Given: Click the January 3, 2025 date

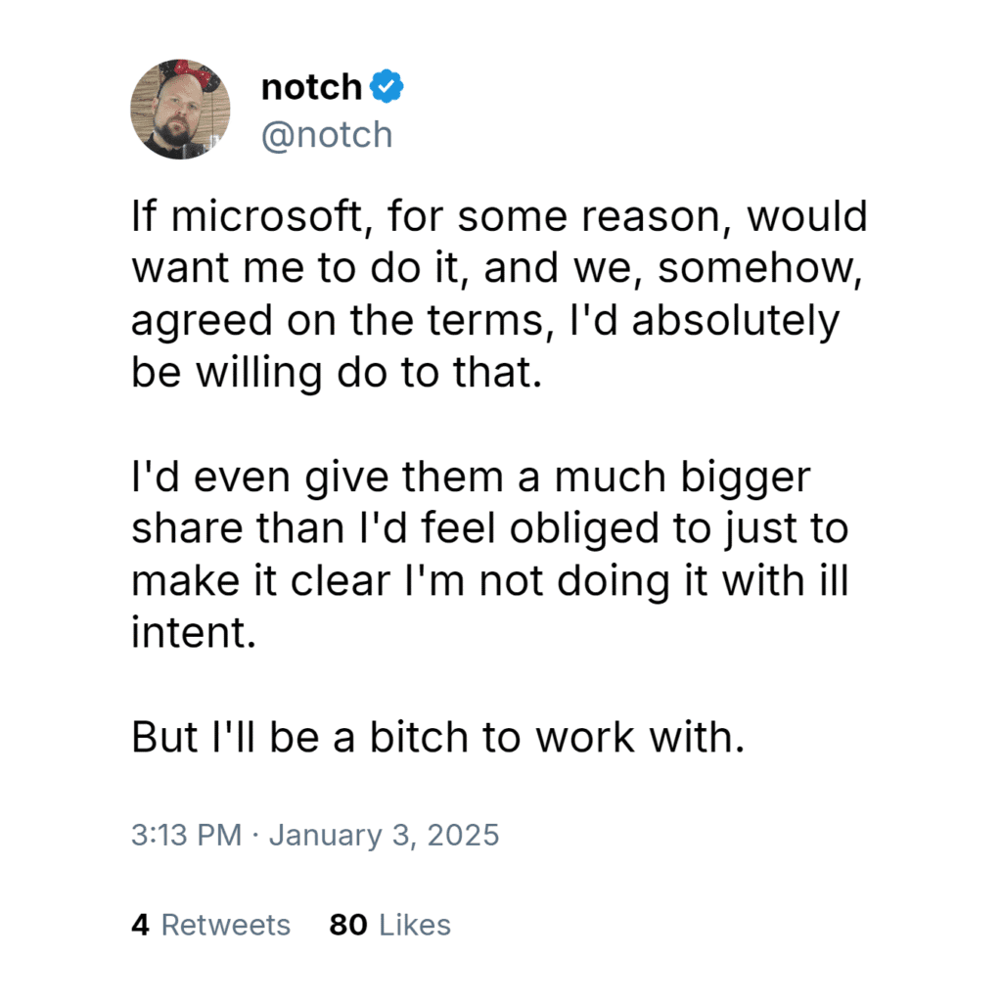Looking at the screenshot, I should click(384, 836).
